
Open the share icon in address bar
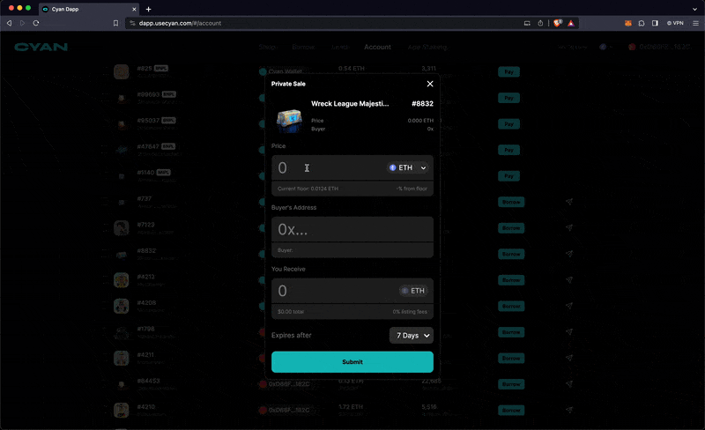540,23
